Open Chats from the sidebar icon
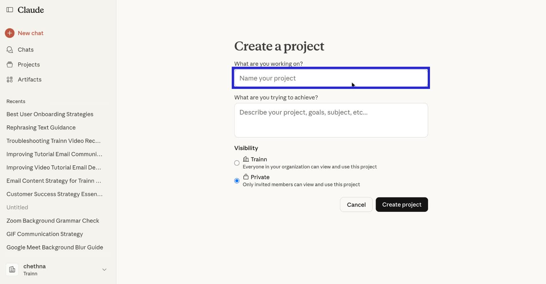The image size is (546, 284). pyautogui.click(x=10, y=49)
